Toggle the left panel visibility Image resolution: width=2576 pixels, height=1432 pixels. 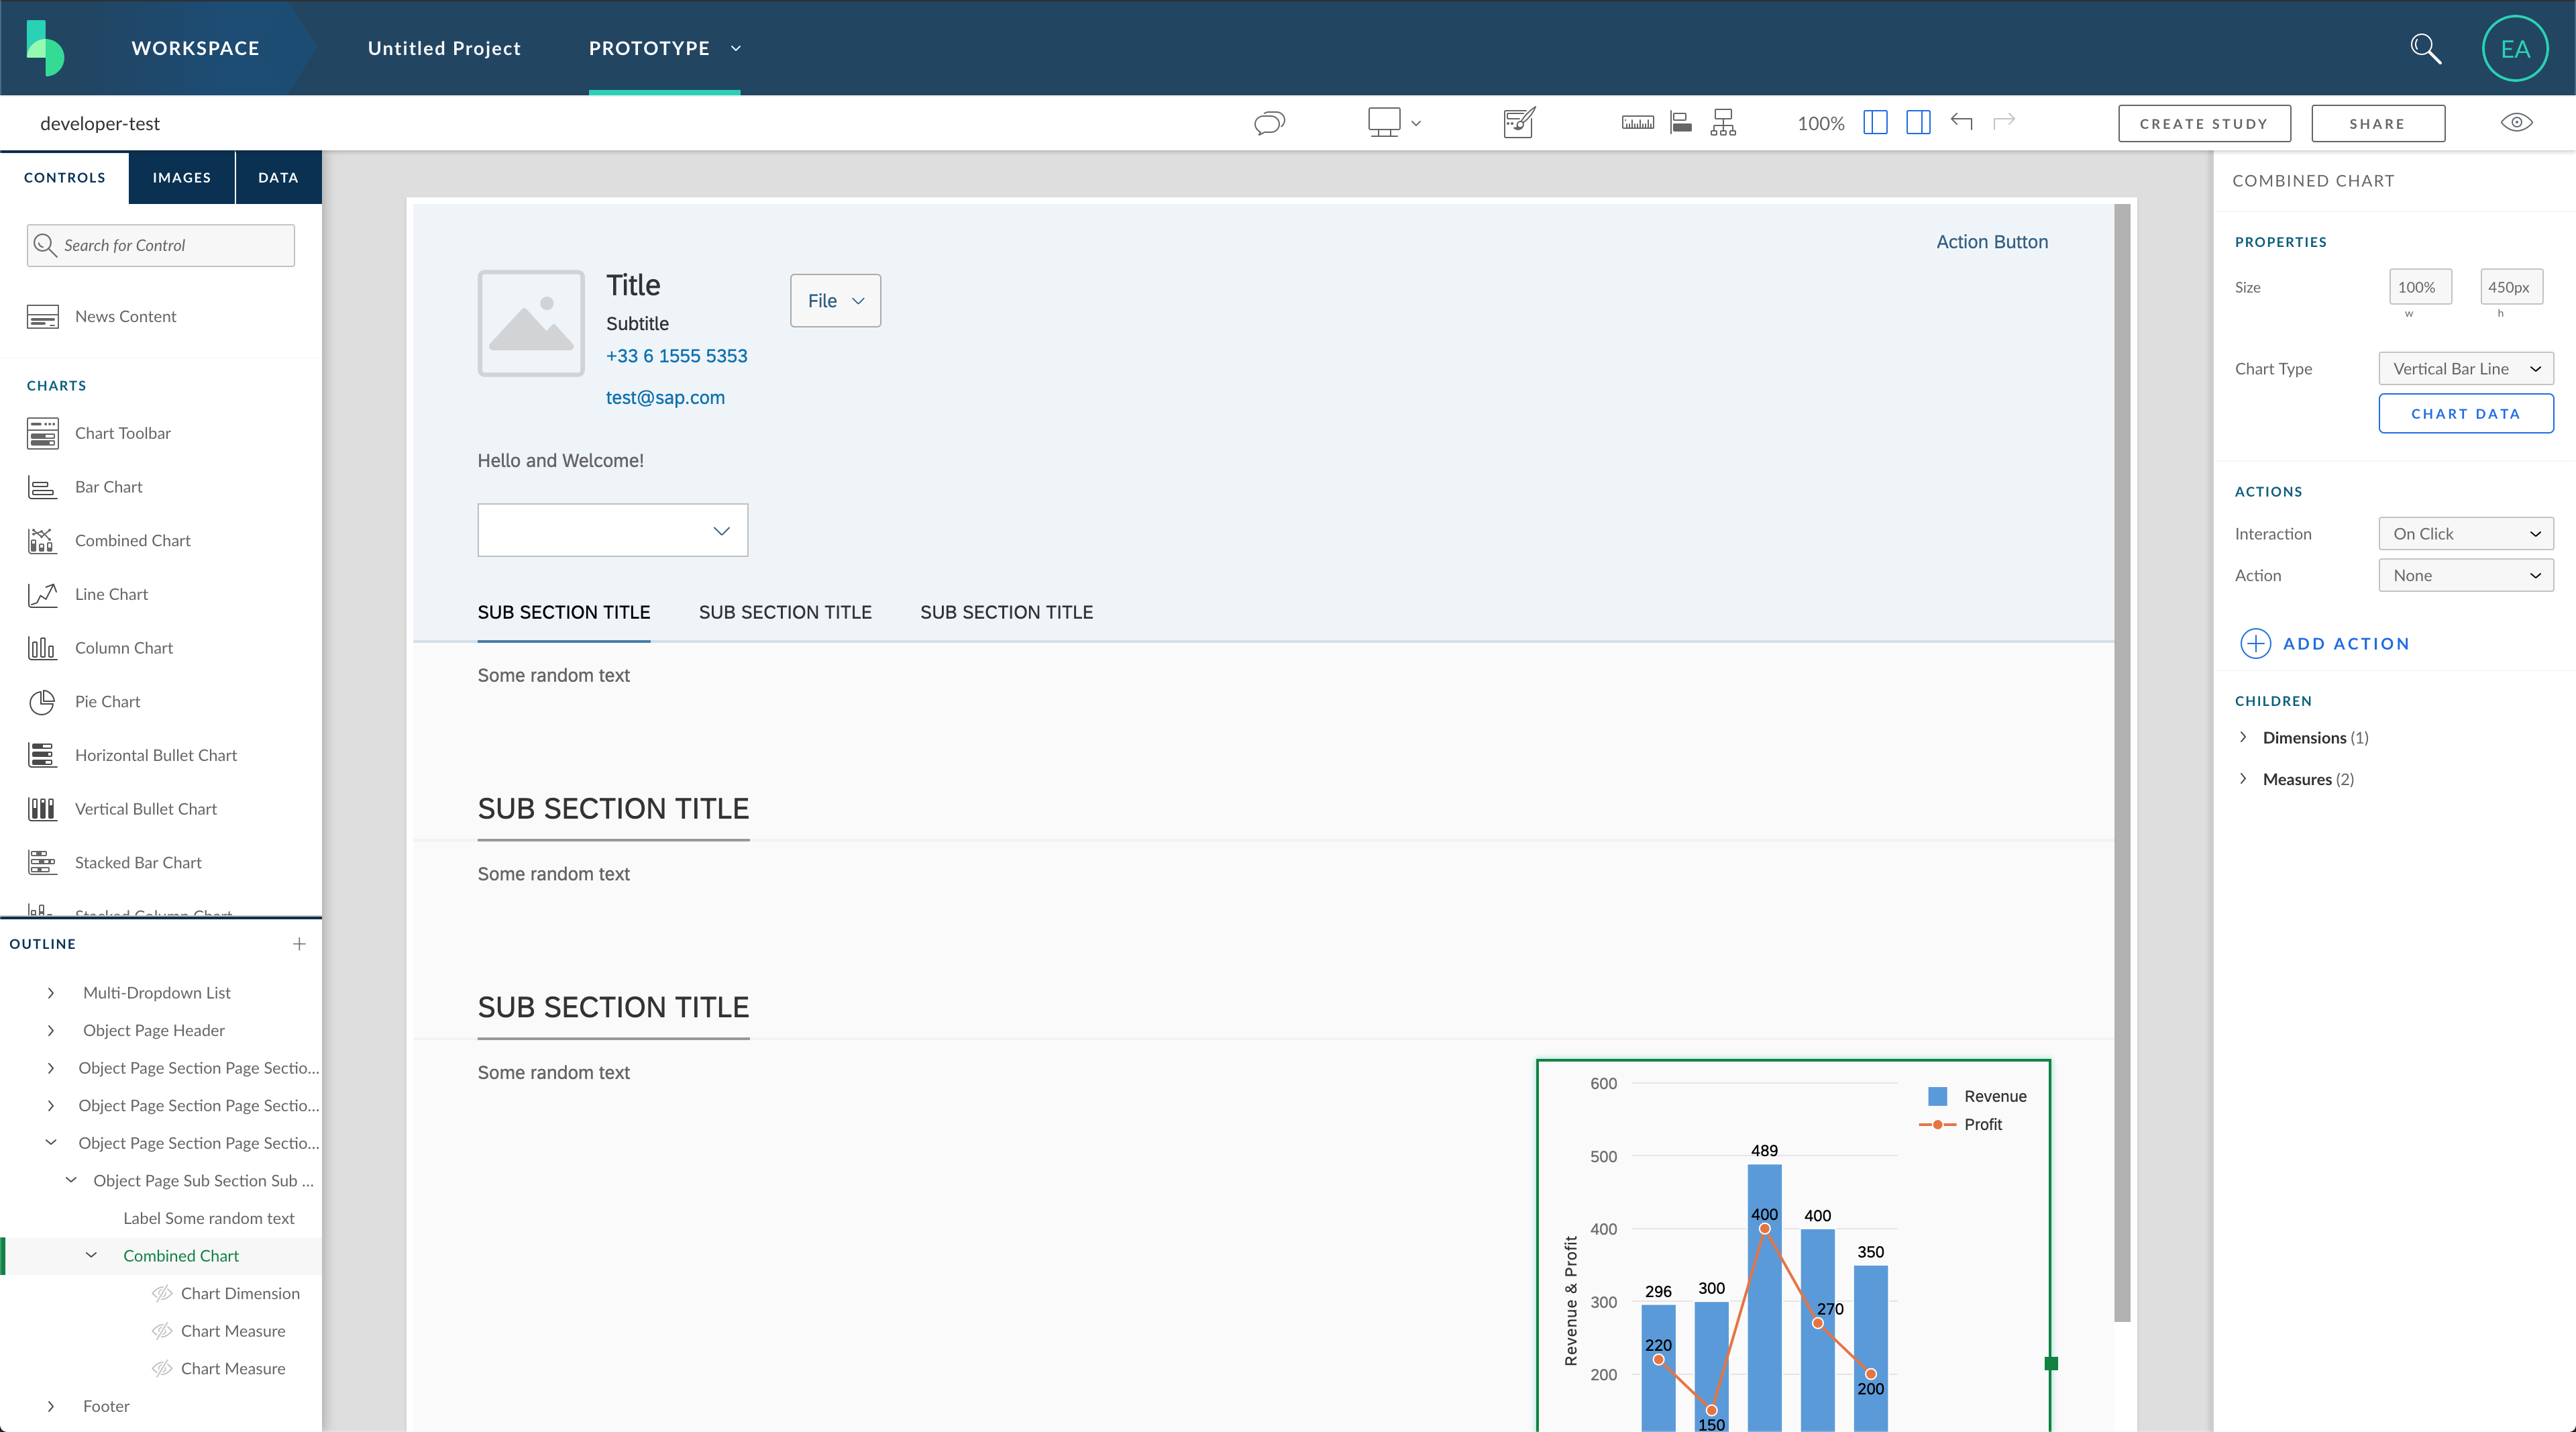pos(1875,122)
